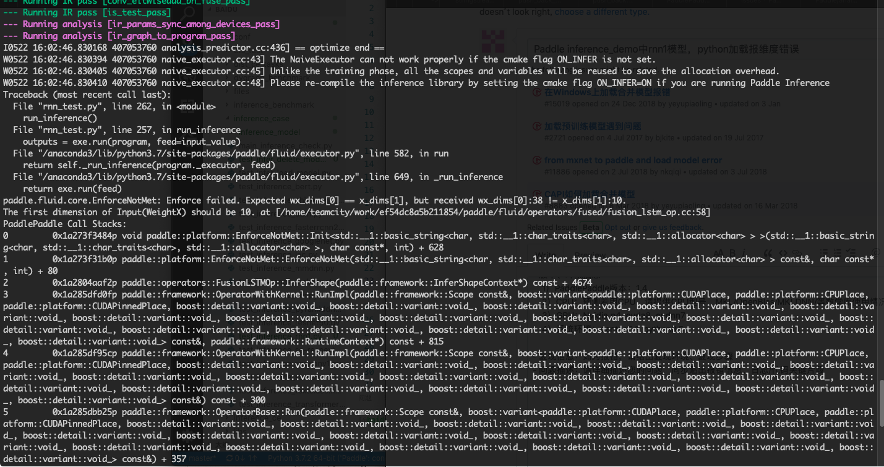Click the 'ir_params_sync_among_devices_pass' analysis line
The height and width of the screenshot is (467, 884).
point(142,24)
